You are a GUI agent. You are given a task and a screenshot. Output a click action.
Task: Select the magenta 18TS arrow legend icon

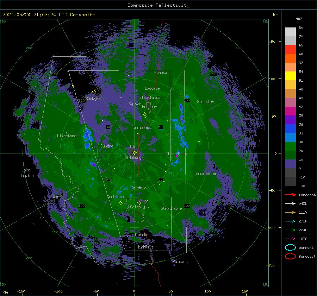[290, 239]
